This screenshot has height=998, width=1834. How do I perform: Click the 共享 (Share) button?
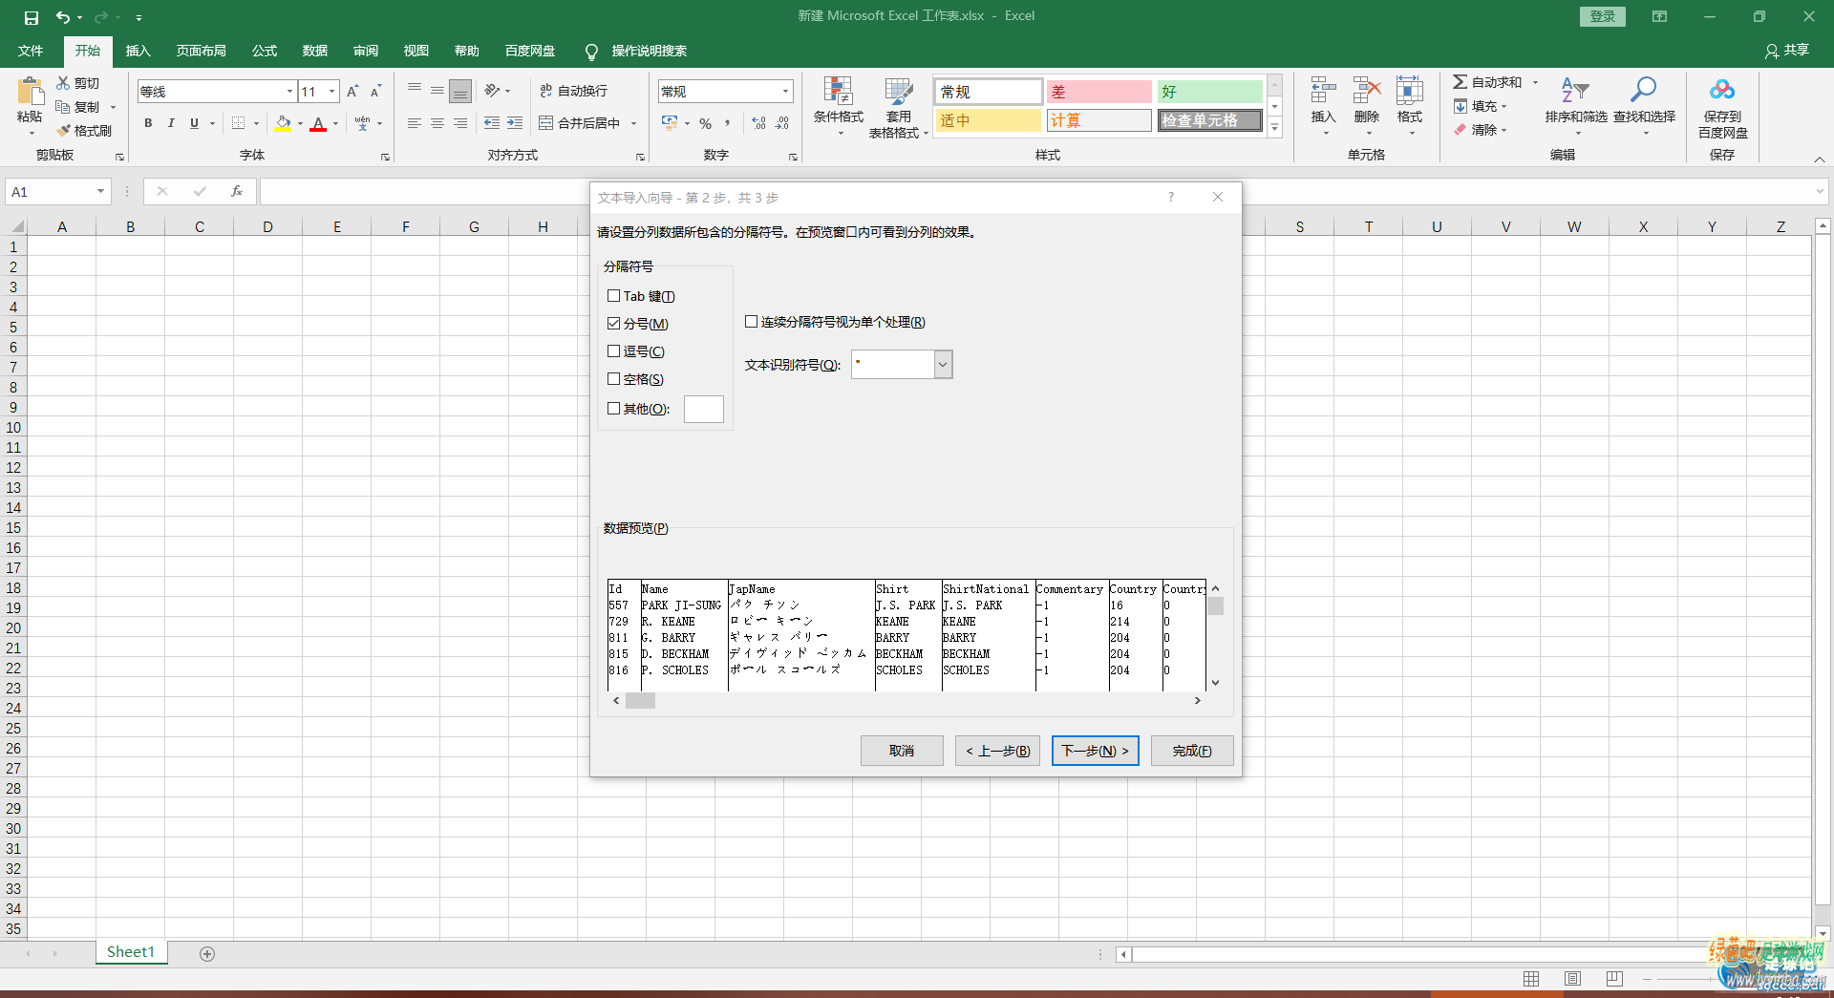[x=1787, y=51]
